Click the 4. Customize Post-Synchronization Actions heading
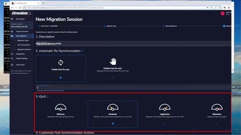 tap(65, 133)
